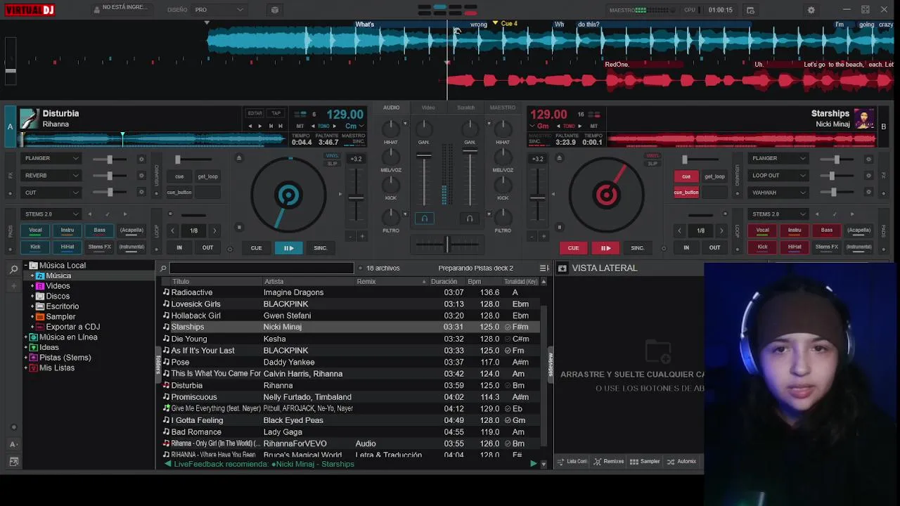Viewport: 900px width, 506px height.
Task: Open FLANGER effect settings gear on deck A
Action: [141, 159]
